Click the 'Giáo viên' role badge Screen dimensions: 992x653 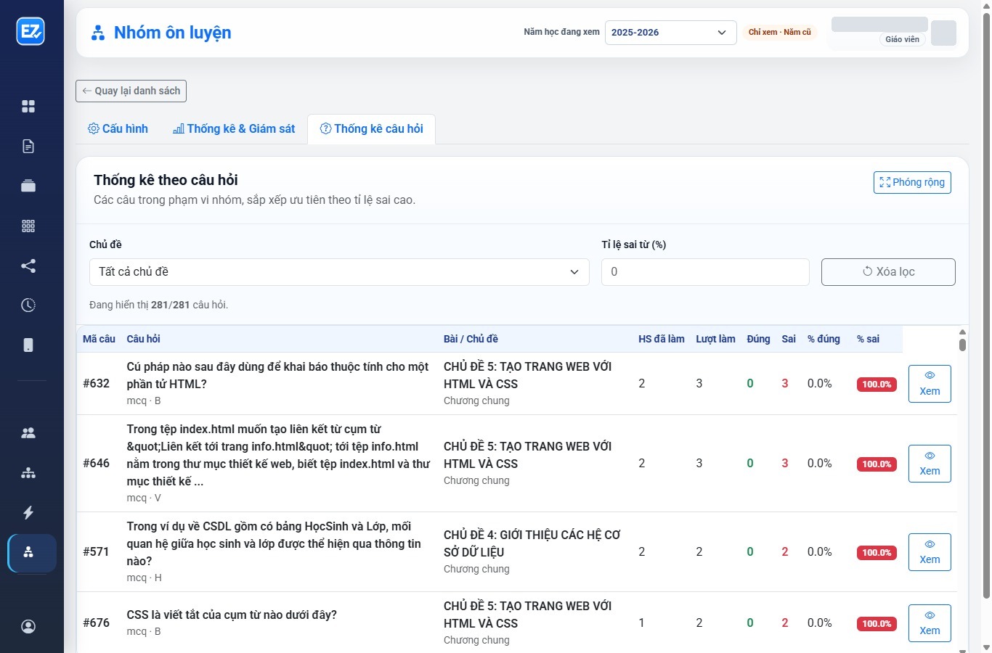tap(902, 39)
